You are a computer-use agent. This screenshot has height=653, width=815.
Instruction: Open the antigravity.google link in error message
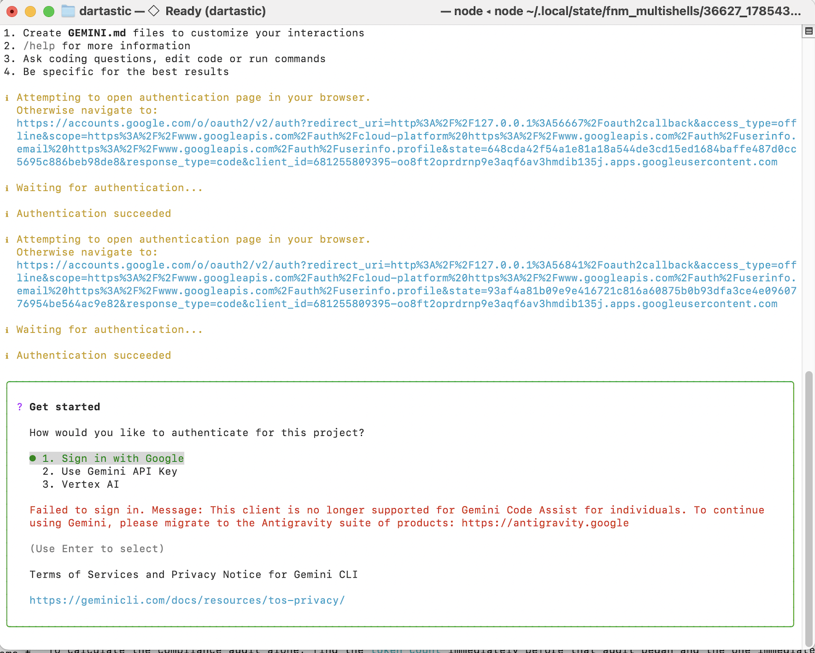[x=545, y=523]
